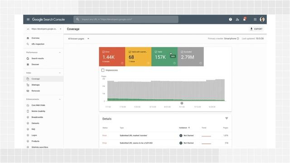
Task: Click the Discover asterisk icon
Action: click(28, 64)
